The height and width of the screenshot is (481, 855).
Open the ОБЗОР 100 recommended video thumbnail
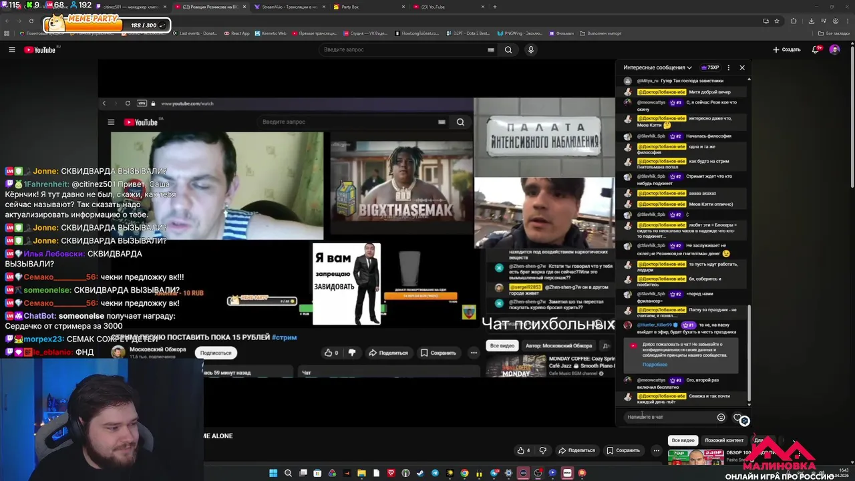(x=695, y=457)
